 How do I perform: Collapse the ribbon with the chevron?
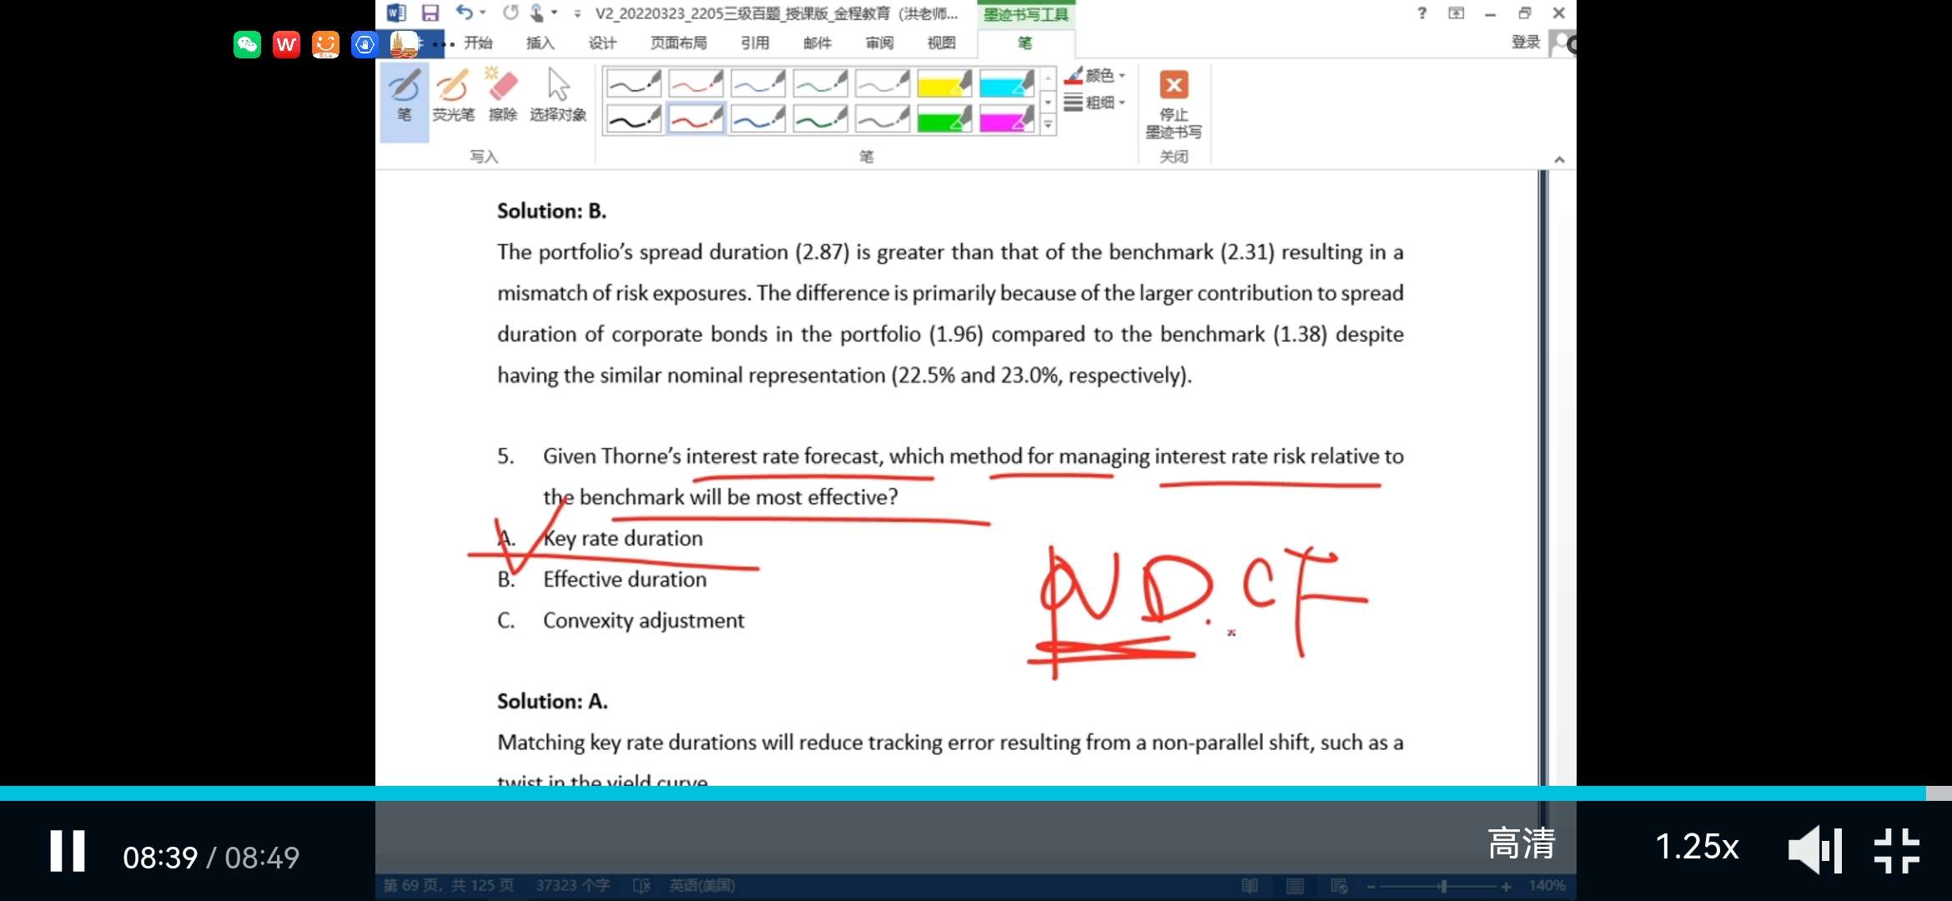pyautogui.click(x=1559, y=159)
